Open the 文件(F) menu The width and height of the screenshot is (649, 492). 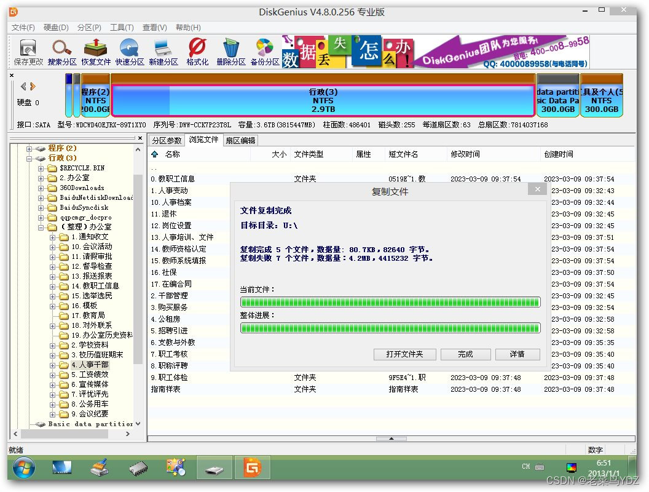23,27
